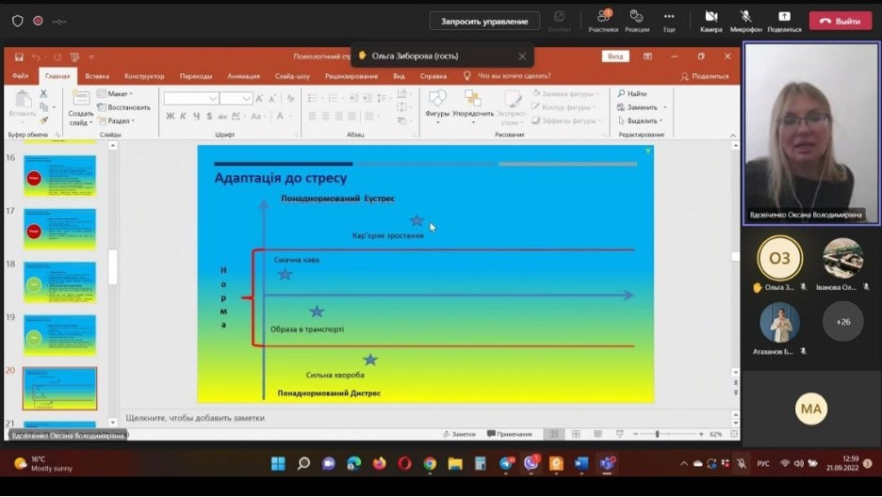The height and width of the screenshot is (497, 882).
Task: Switch to Slide Sorter view icon
Action: (576, 434)
